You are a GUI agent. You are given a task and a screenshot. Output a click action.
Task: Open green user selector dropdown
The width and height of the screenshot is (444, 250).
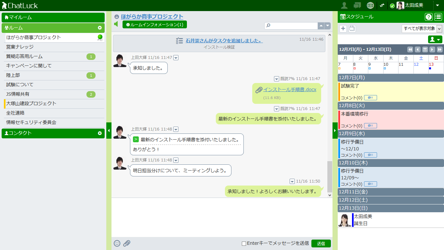click(435, 39)
